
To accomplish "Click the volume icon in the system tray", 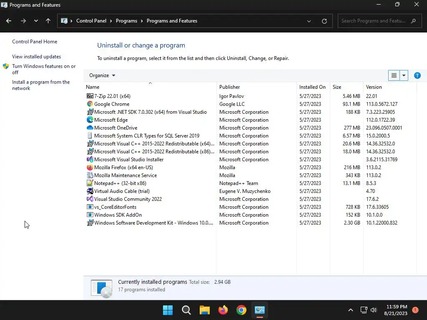I will 374,310.
